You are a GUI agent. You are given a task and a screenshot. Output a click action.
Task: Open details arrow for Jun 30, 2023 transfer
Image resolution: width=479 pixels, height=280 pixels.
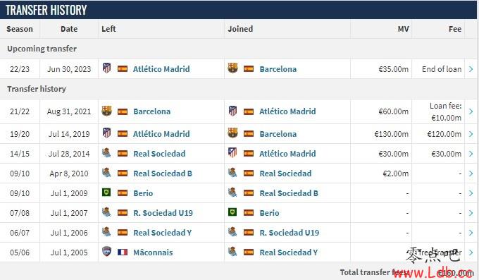coord(471,69)
